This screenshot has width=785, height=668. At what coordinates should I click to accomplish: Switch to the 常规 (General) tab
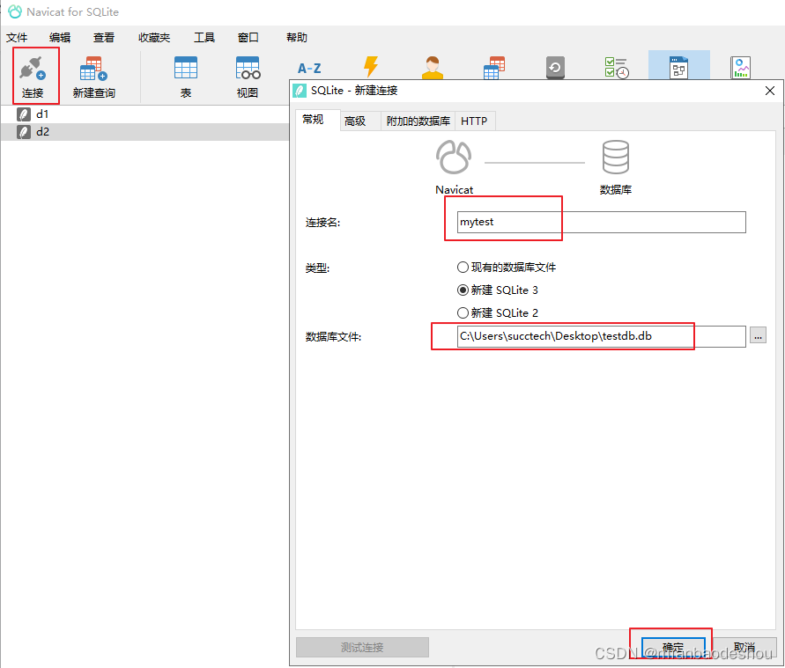[317, 120]
